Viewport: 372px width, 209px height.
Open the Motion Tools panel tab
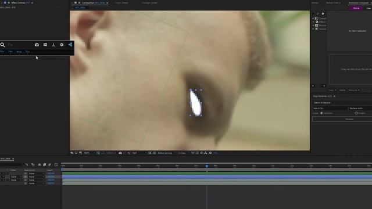click(x=333, y=3)
